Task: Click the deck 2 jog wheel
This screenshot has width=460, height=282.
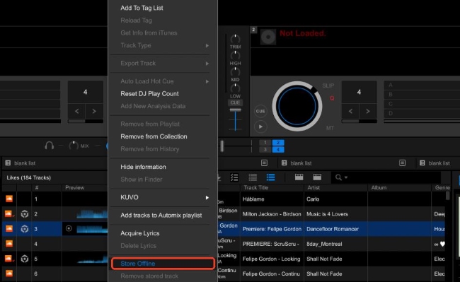Action: [x=297, y=106]
